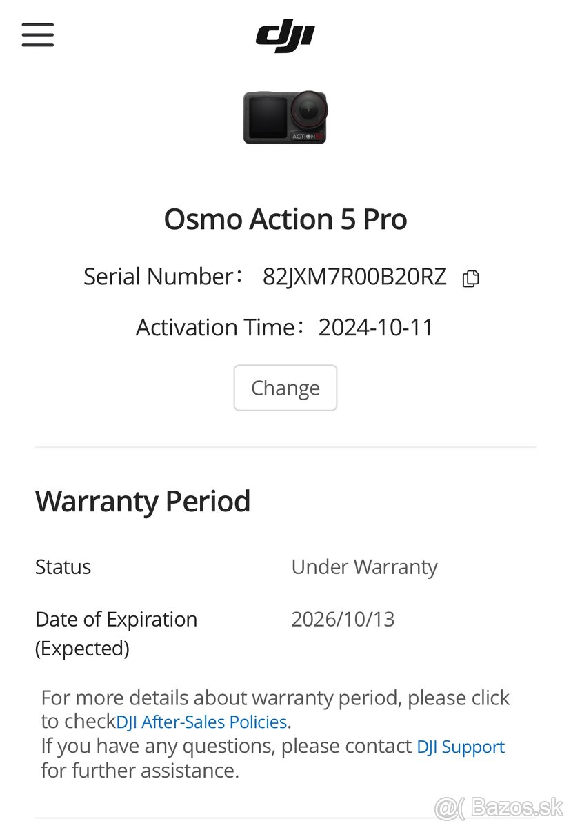Contact support via the DJI Support link
The image size is (571, 828).
(460, 747)
